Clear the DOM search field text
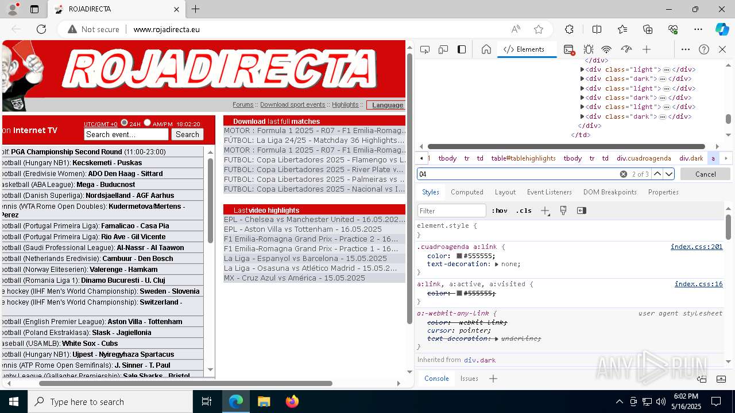This screenshot has width=735, height=413. [623, 174]
